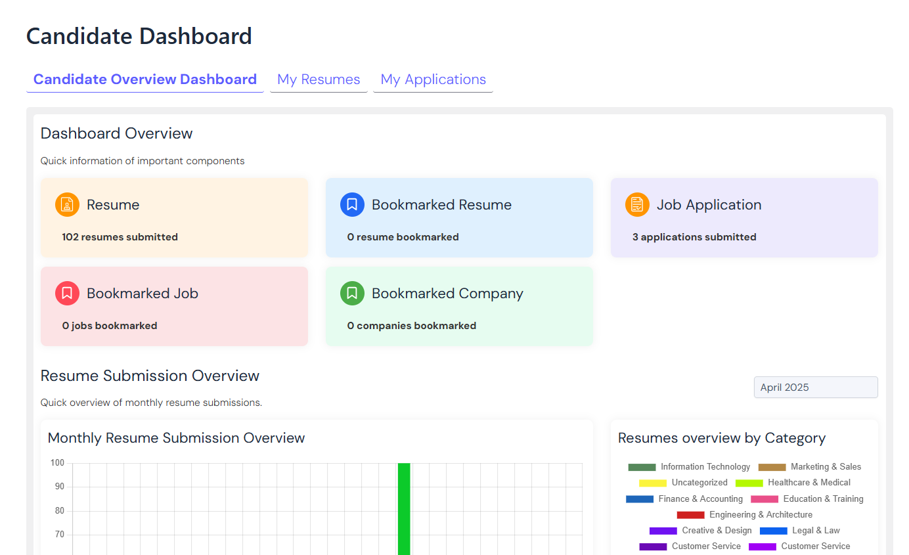Open the My Applications tab
Viewport: 909px width, 555px height.
click(x=433, y=79)
